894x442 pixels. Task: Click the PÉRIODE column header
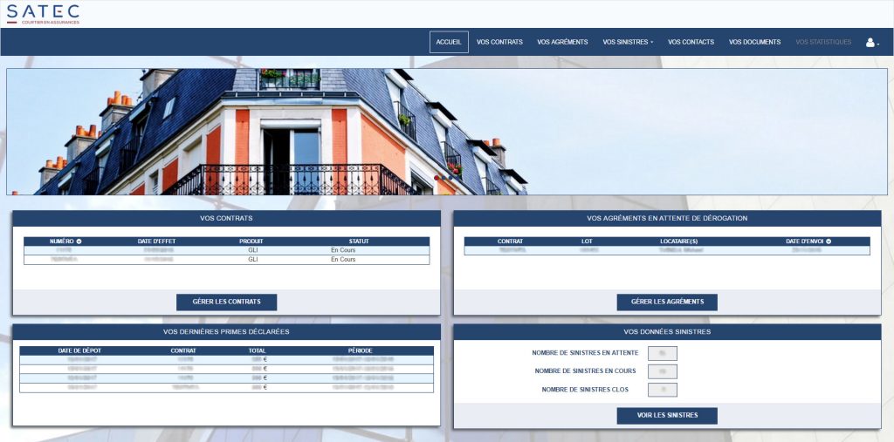pos(361,350)
